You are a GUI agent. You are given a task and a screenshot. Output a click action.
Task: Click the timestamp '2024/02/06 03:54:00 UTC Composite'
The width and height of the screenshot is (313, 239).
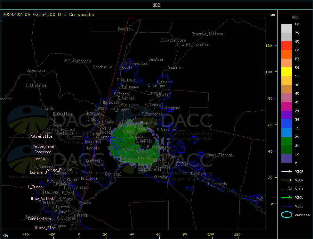[48, 15]
